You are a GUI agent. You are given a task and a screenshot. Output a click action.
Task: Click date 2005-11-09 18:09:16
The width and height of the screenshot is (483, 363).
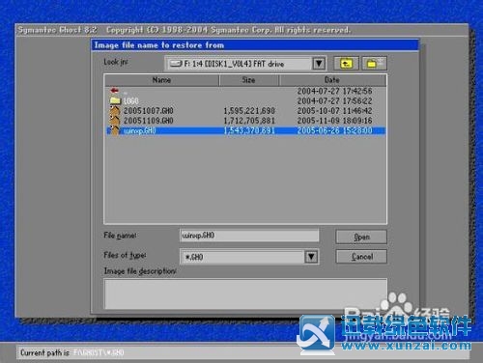(x=334, y=121)
